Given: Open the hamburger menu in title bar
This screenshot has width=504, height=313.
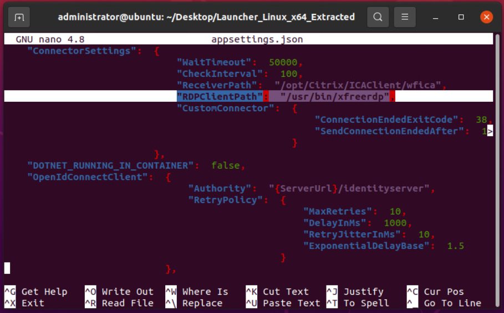Looking at the screenshot, I should (405, 17).
